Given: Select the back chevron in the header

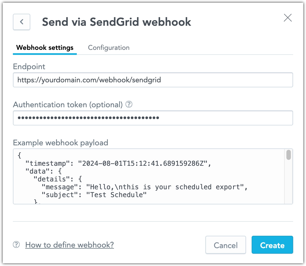Looking at the screenshot, I should point(22,22).
